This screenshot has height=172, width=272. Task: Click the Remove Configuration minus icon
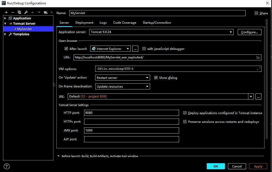point(13,12)
